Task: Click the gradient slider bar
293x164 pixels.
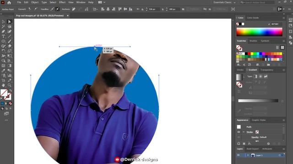Action: click(x=258, y=101)
